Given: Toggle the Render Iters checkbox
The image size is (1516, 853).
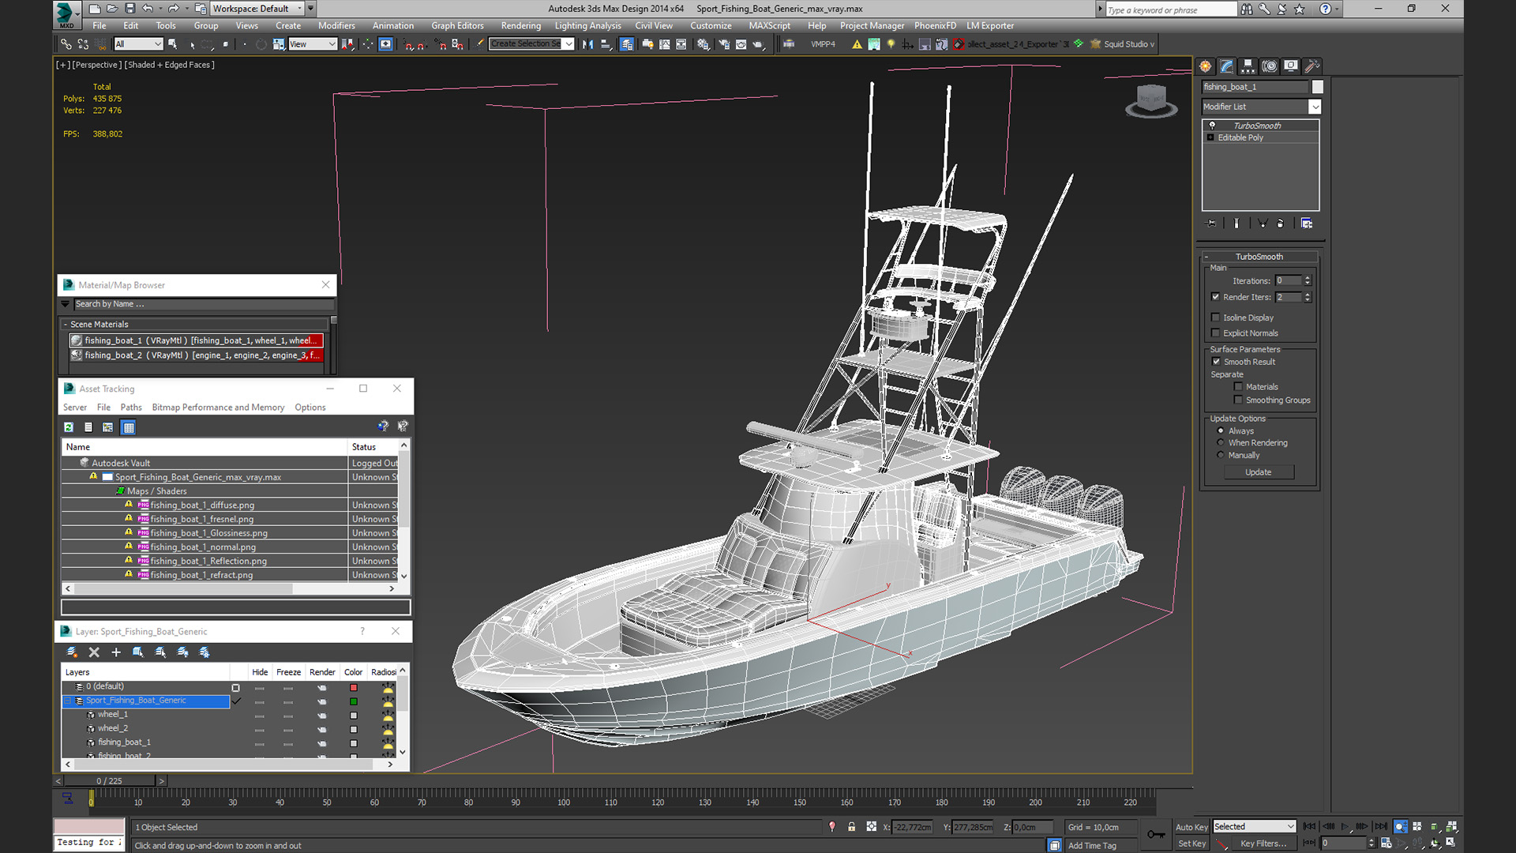Looking at the screenshot, I should click(x=1216, y=297).
